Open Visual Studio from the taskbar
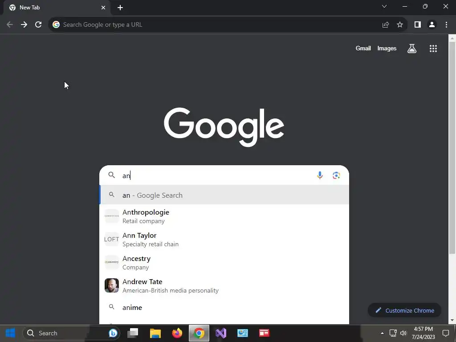The height and width of the screenshot is (342, 456). pyautogui.click(x=221, y=333)
